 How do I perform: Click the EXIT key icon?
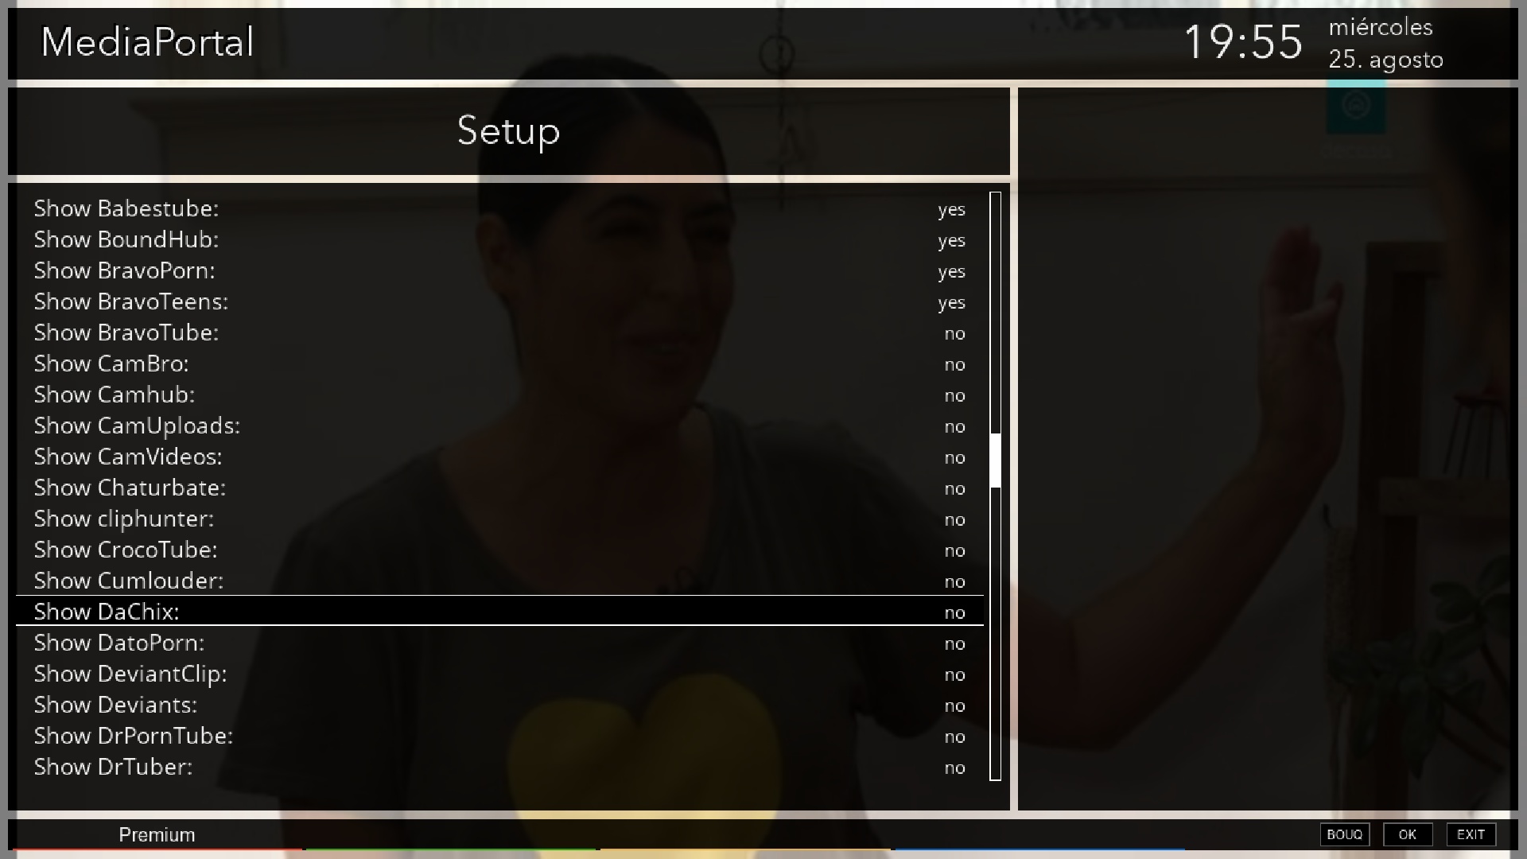(1471, 834)
